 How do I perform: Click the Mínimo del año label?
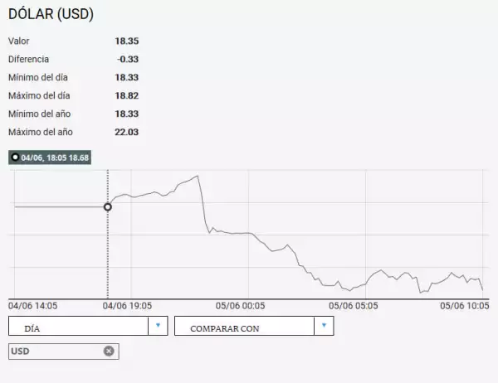click(x=40, y=114)
